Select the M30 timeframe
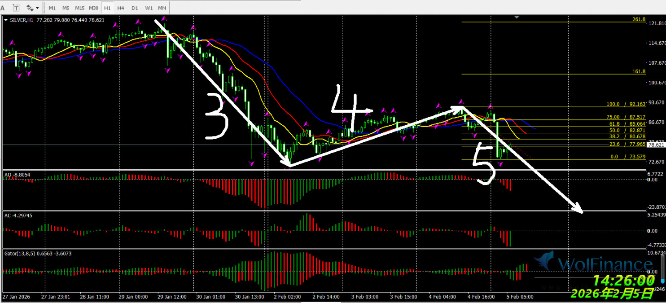This screenshot has height=303, width=666. pyautogui.click(x=94, y=8)
